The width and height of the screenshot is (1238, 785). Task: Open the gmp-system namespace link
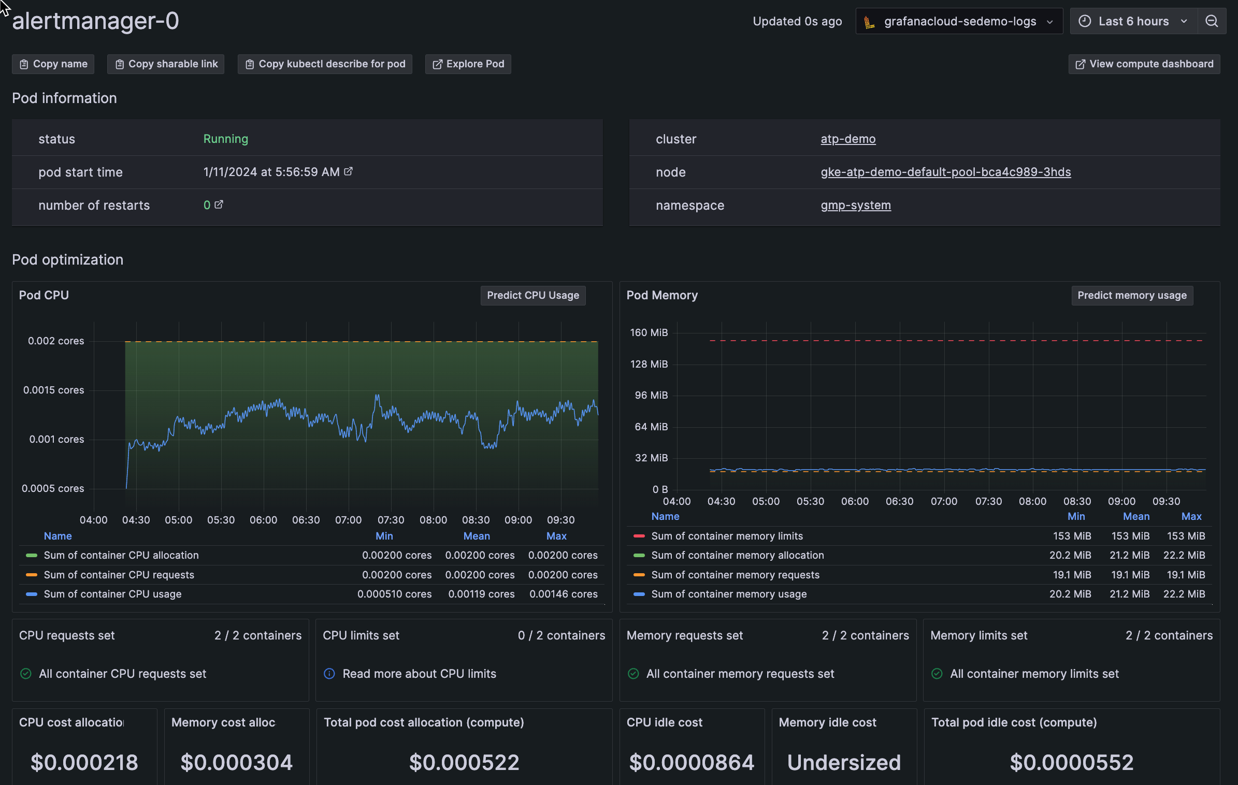pos(855,205)
